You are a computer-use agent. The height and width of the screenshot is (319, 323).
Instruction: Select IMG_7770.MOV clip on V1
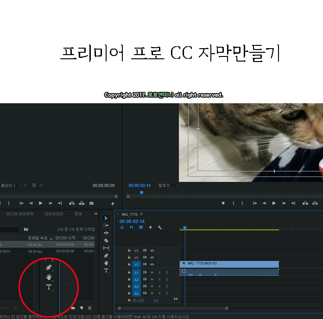coord(229,264)
